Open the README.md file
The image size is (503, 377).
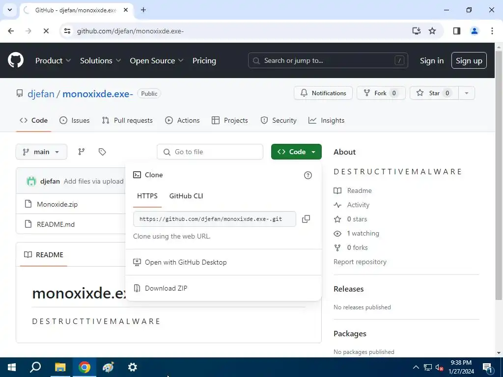click(x=56, y=224)
